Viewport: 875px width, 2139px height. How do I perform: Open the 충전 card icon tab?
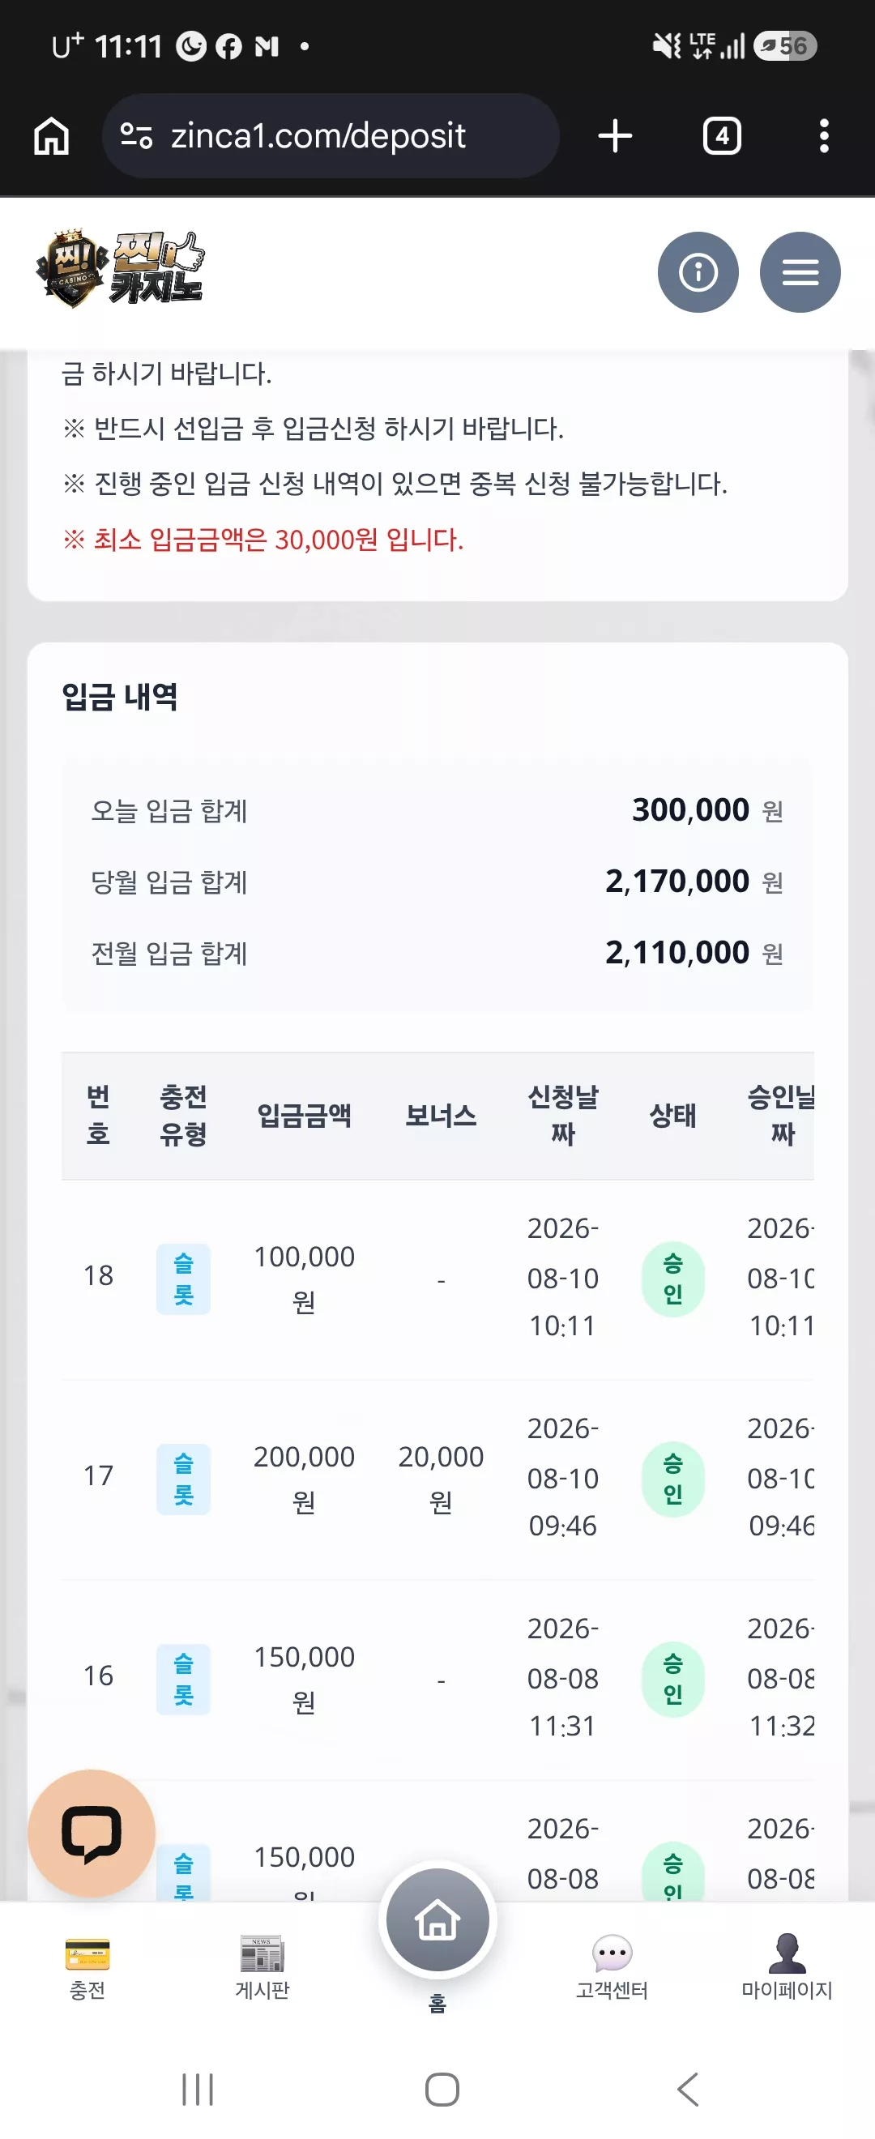pyautogui.click(x=87, y=1967)
